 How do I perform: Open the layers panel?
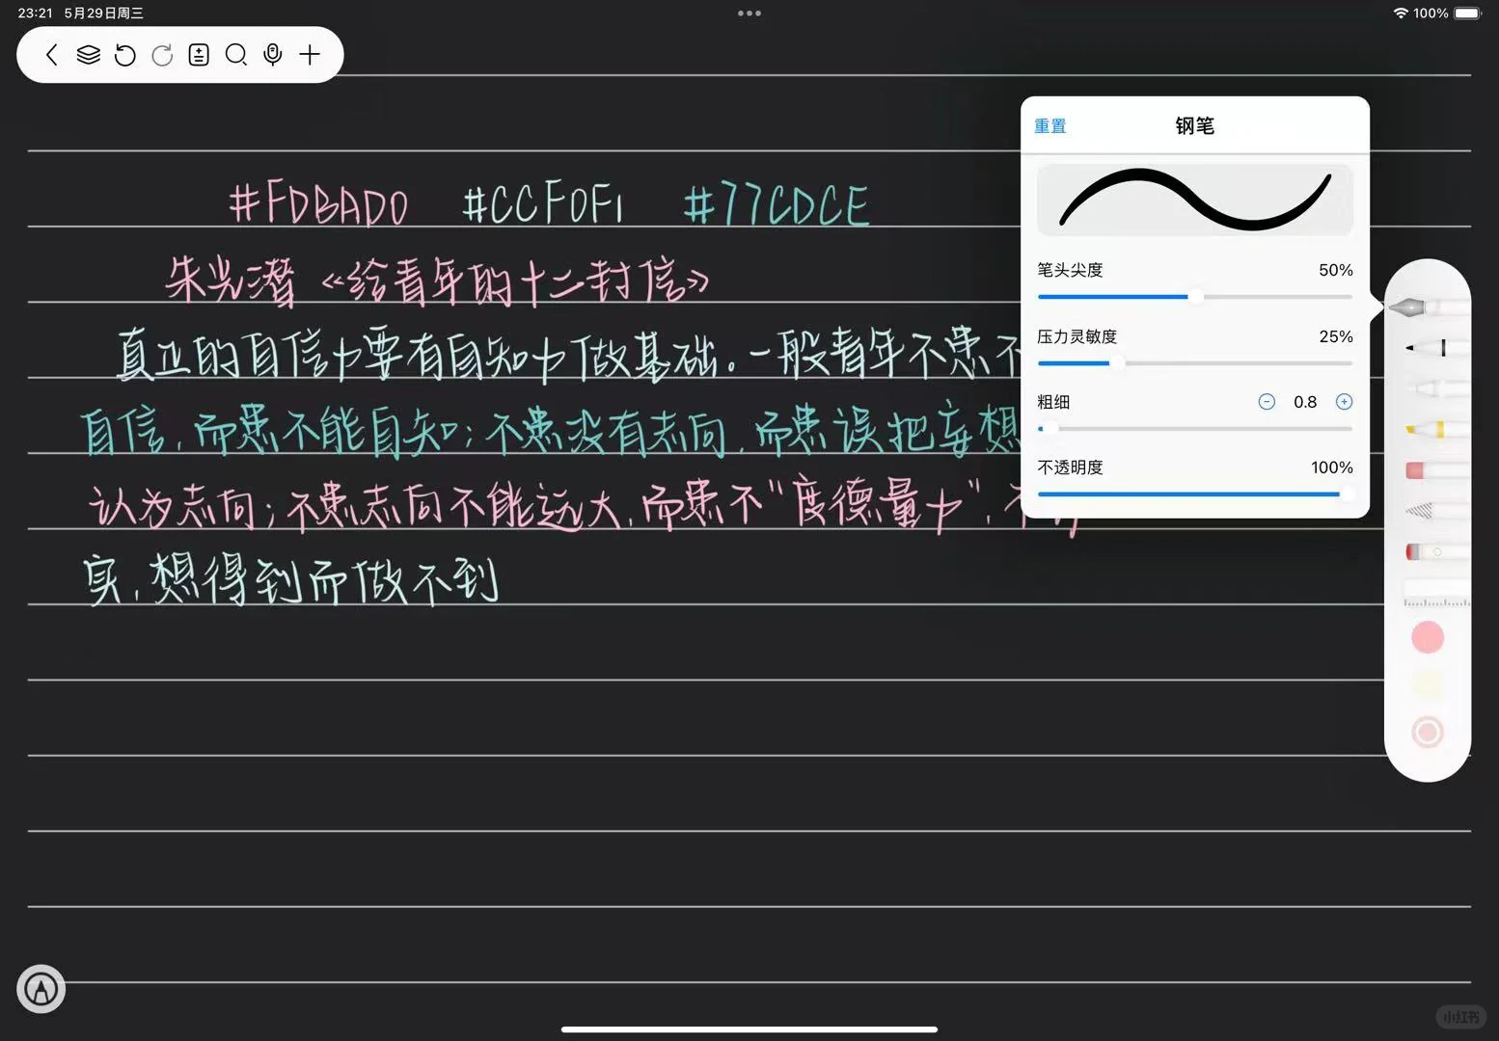pyautogui.click(x=89, y=55)
